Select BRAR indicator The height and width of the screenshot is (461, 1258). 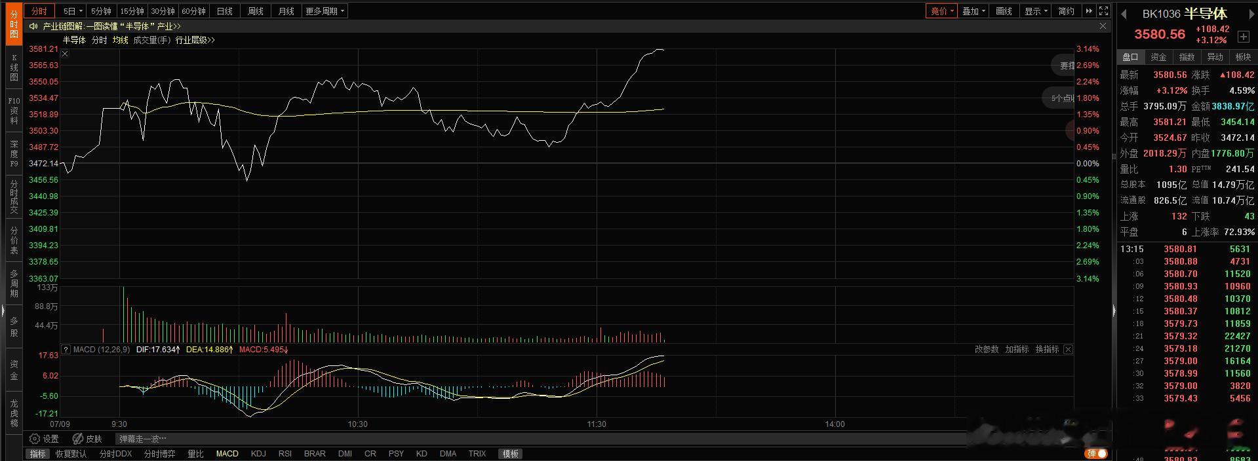pyautogui.click(x=315, y=454)
